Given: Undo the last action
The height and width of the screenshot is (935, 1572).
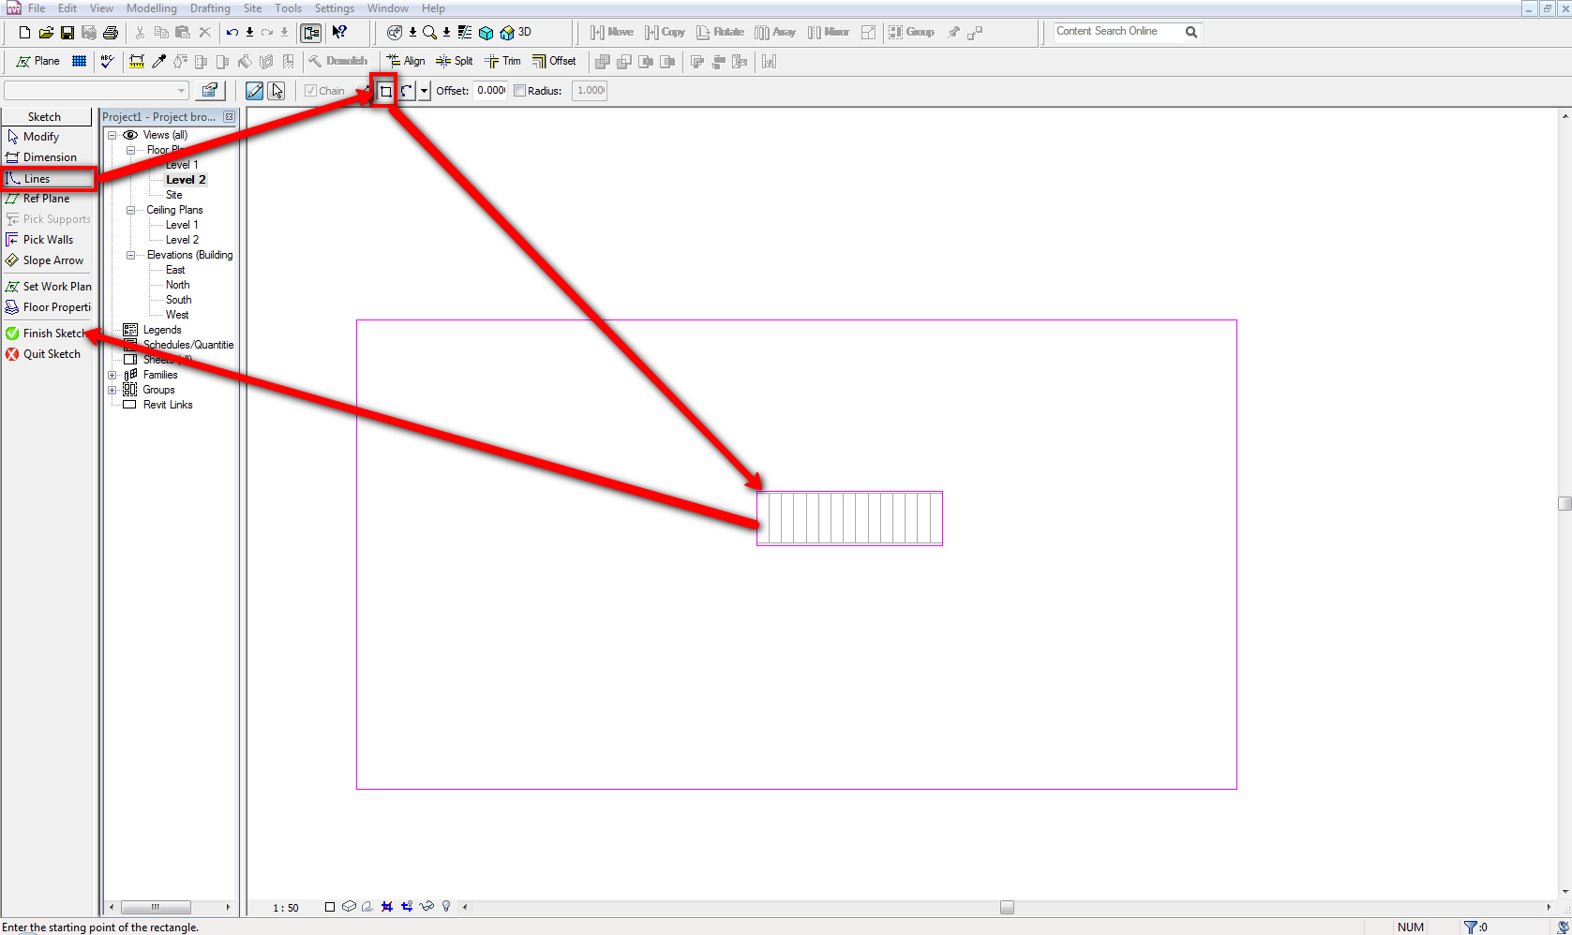Looking at the screenshot, I should (232, 33).
